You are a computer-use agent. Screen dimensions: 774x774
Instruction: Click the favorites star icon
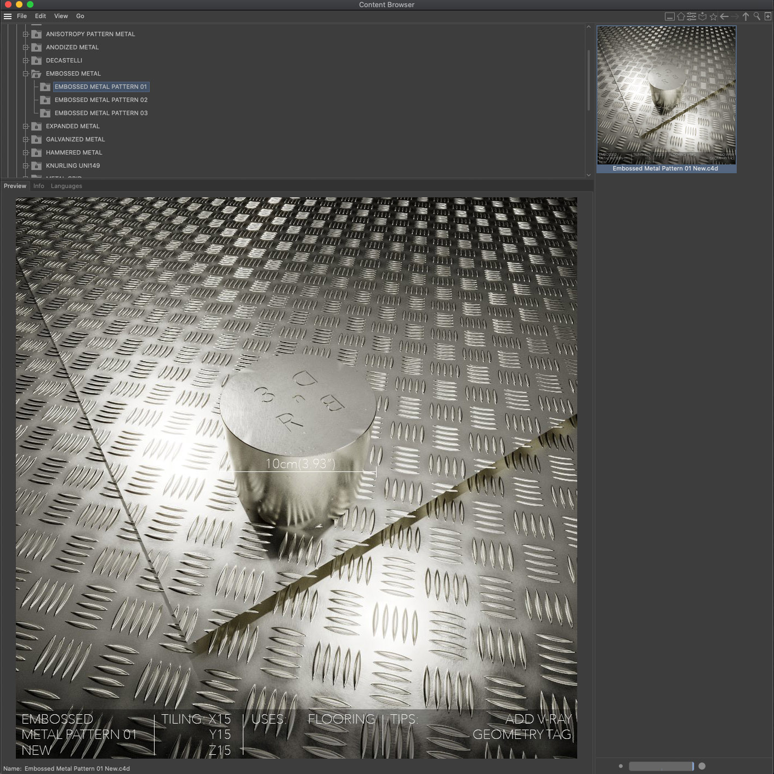click(713, 16)
